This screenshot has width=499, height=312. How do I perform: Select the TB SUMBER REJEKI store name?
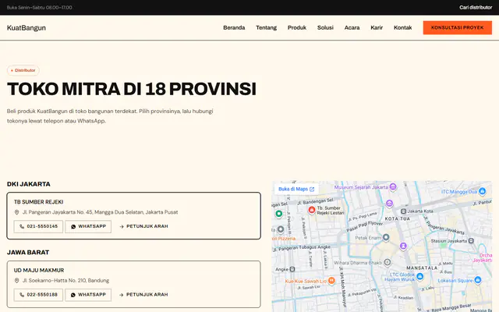[38, 202]
